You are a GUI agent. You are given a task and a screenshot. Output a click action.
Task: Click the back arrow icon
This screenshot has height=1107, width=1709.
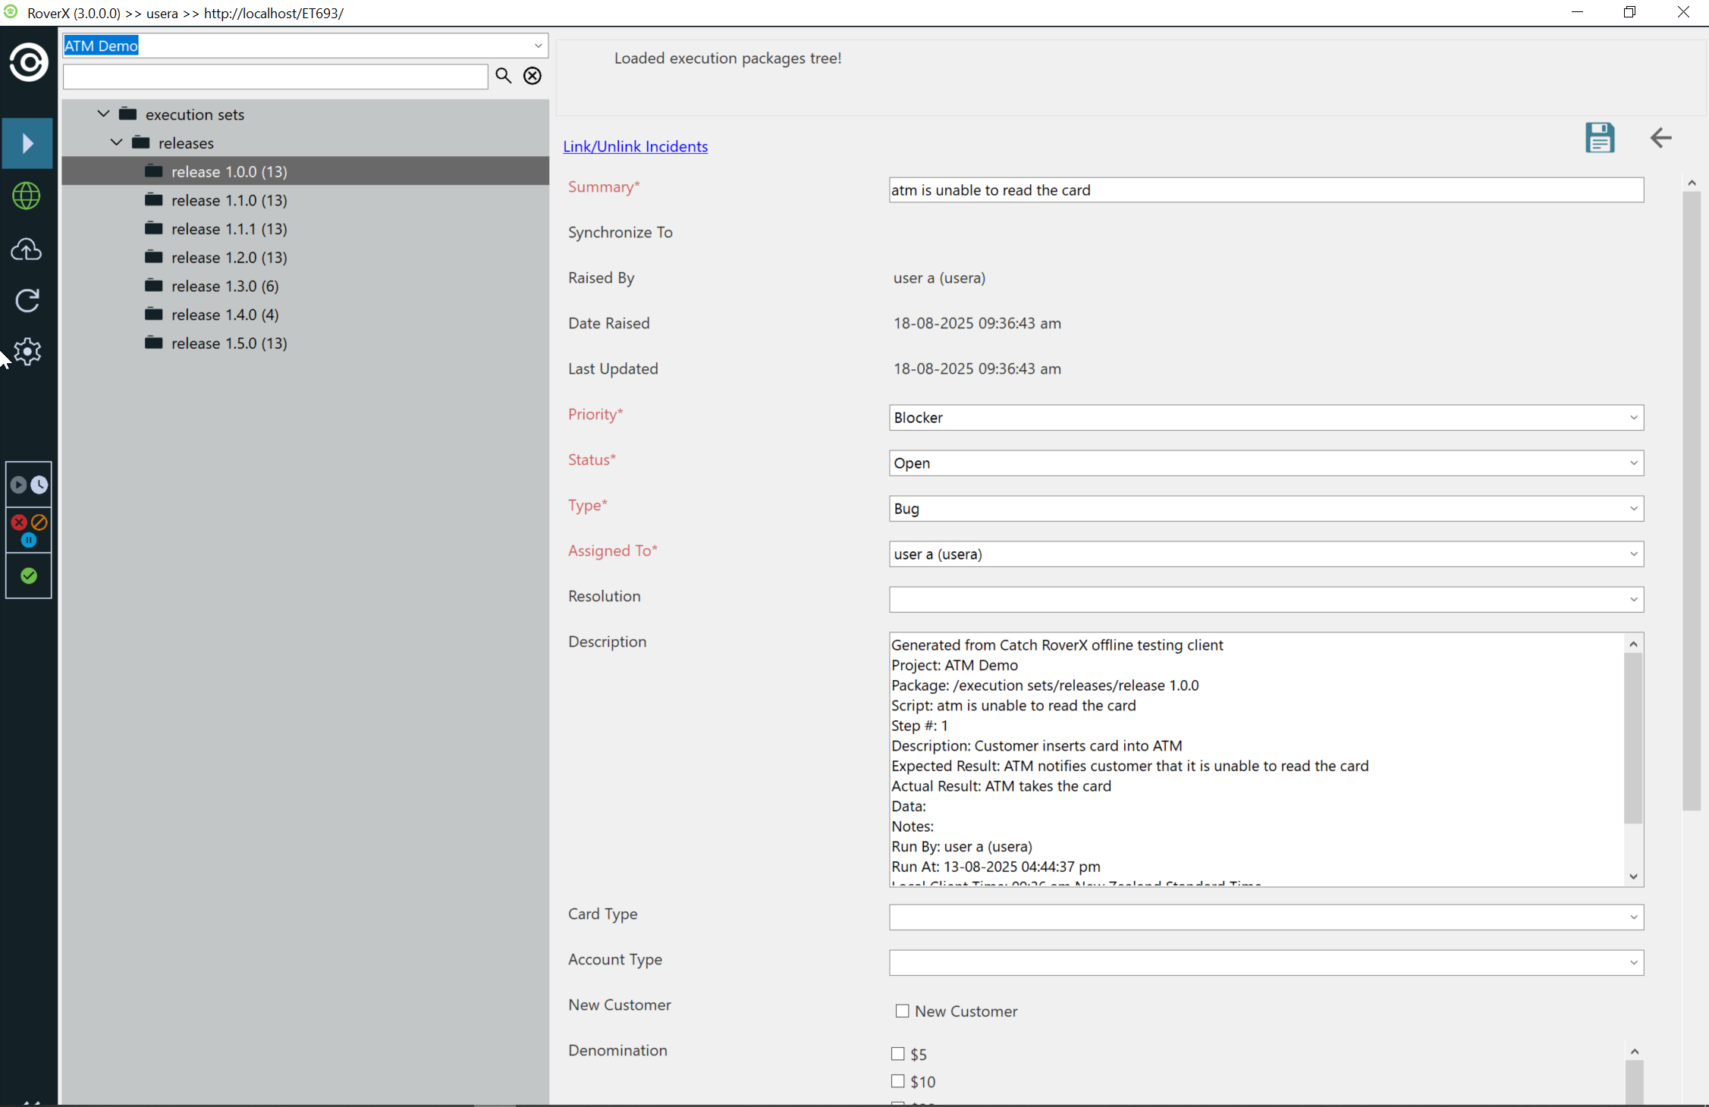point(1660,138)
